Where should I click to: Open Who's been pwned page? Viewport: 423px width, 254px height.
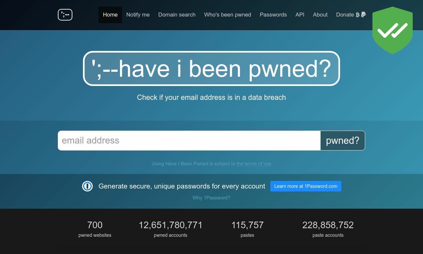point(228,15)
